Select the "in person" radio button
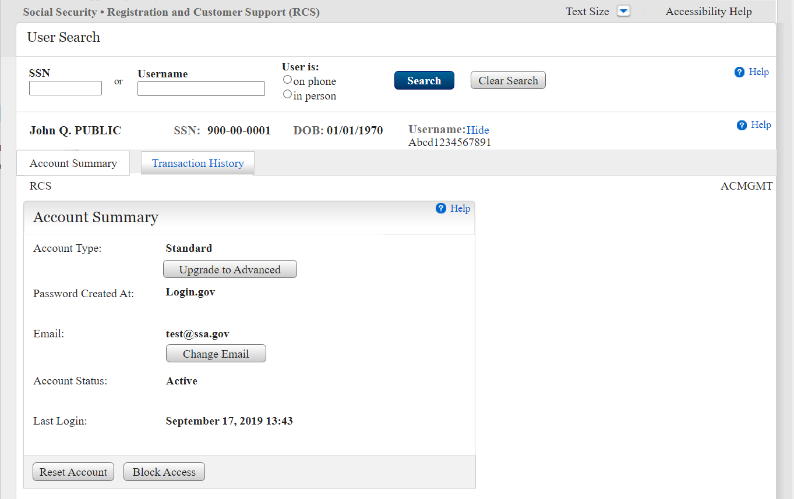 (287, 94)
